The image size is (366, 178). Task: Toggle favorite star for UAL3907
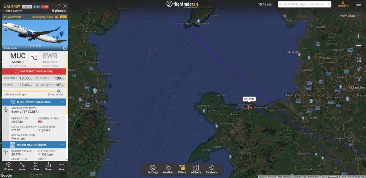coord(59,6)
